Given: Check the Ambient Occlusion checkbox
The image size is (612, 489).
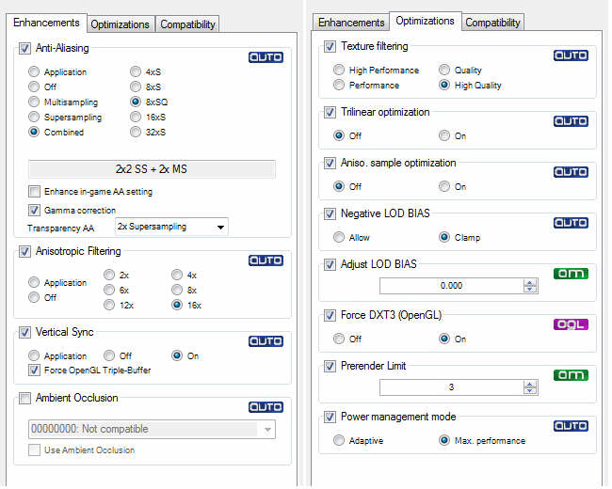Looking at the screenshot, I should pyautogui.click(x=24, y=398).
